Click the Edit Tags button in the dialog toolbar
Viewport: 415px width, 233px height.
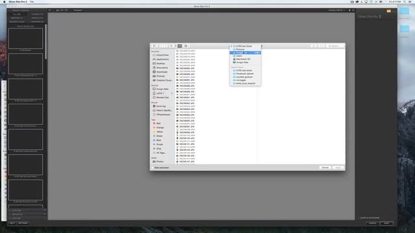click(322, 46)
